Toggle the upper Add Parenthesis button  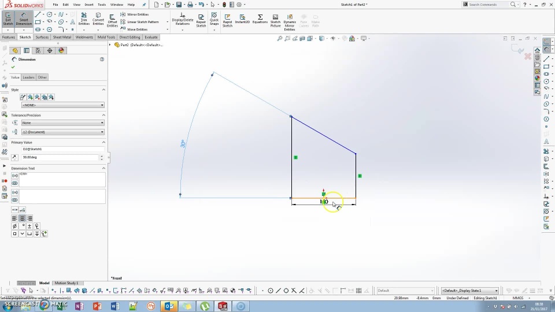[x=14, y=176]
